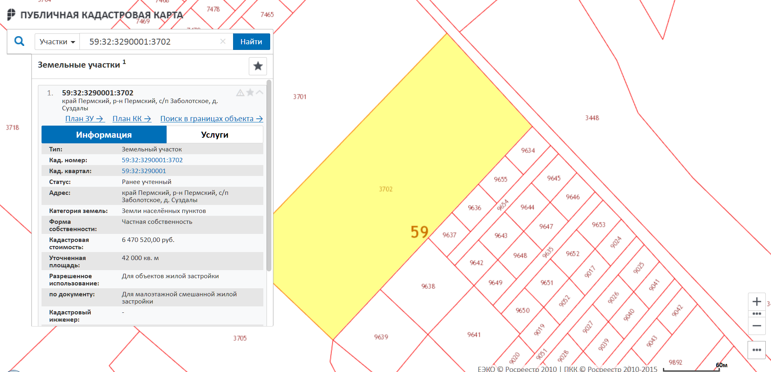The image size is (771, 372).
Task: Toggle the gray favorite star on parcel result
Action: (250, 93)
